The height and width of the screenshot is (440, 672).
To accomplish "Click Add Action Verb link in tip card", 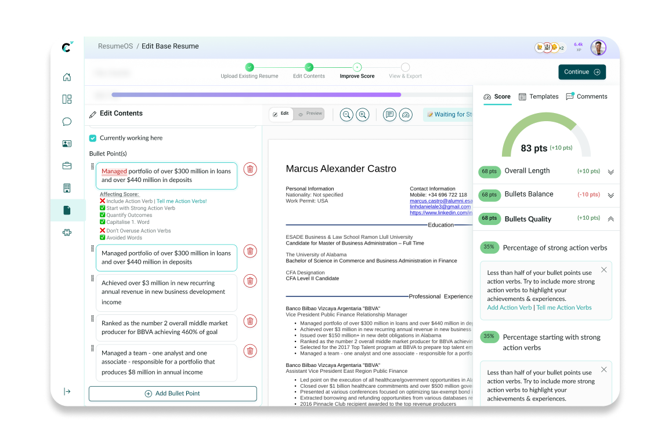I will tap(509, 308).
